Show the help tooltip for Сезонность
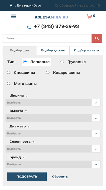The image size is (106, 190). point(33,142)
